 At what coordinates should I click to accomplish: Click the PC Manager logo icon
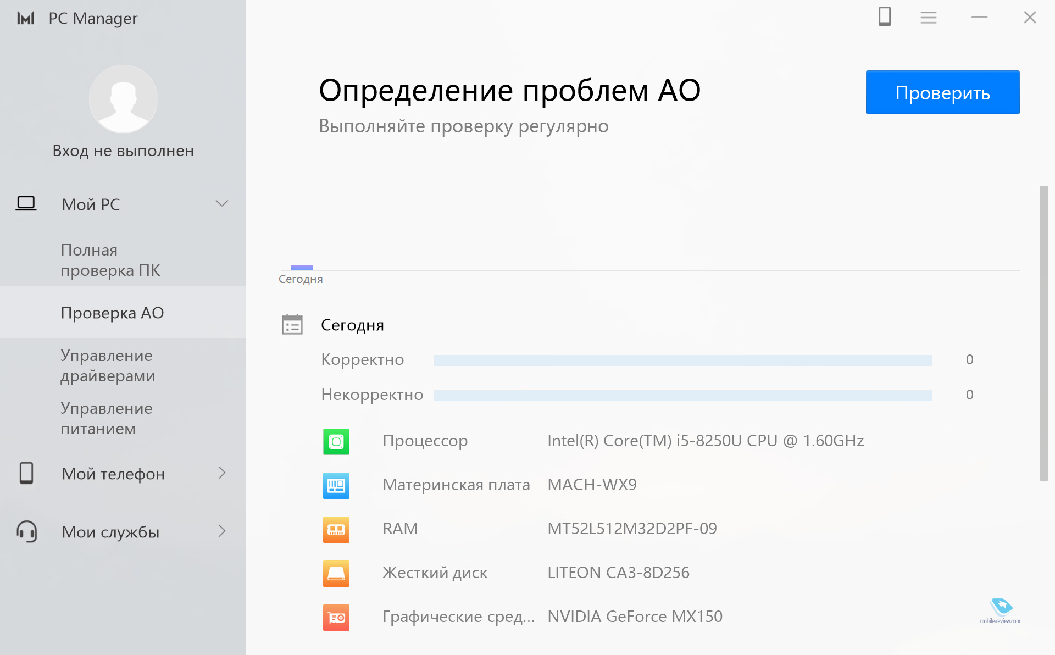pos(26,18)
